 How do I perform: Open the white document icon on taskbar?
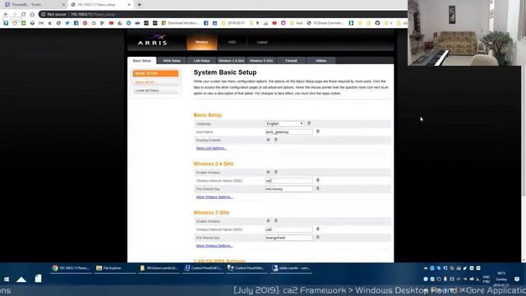pyautogui.click(x=39, y=279)
